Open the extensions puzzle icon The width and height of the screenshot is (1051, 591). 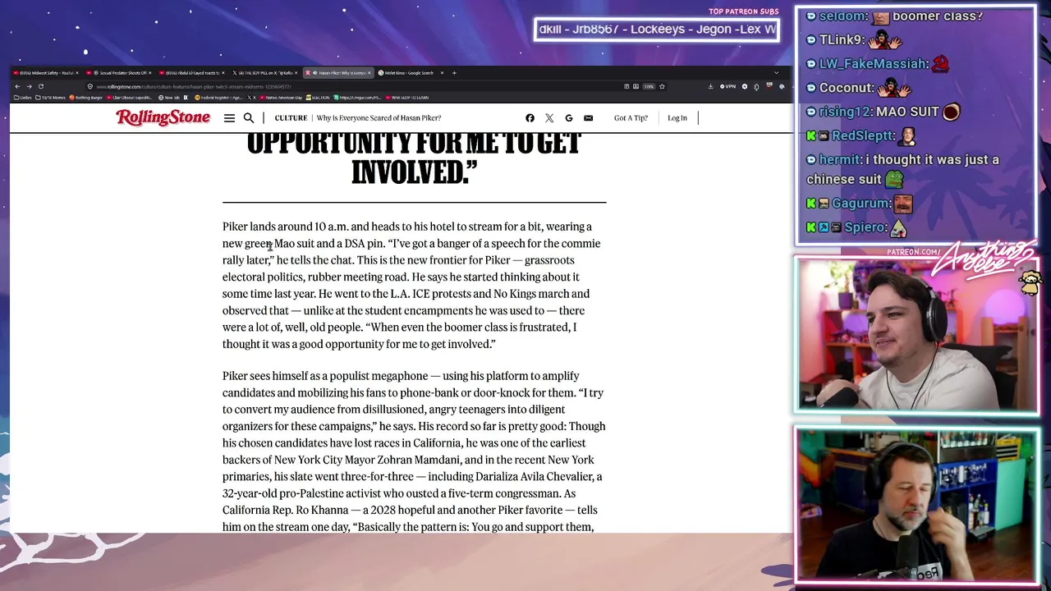pyautogui.click(x=756, y=86)
